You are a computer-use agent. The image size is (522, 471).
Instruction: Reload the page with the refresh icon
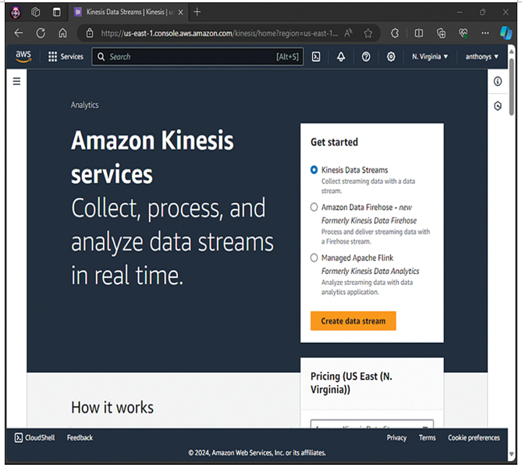[x=41, y=33]
